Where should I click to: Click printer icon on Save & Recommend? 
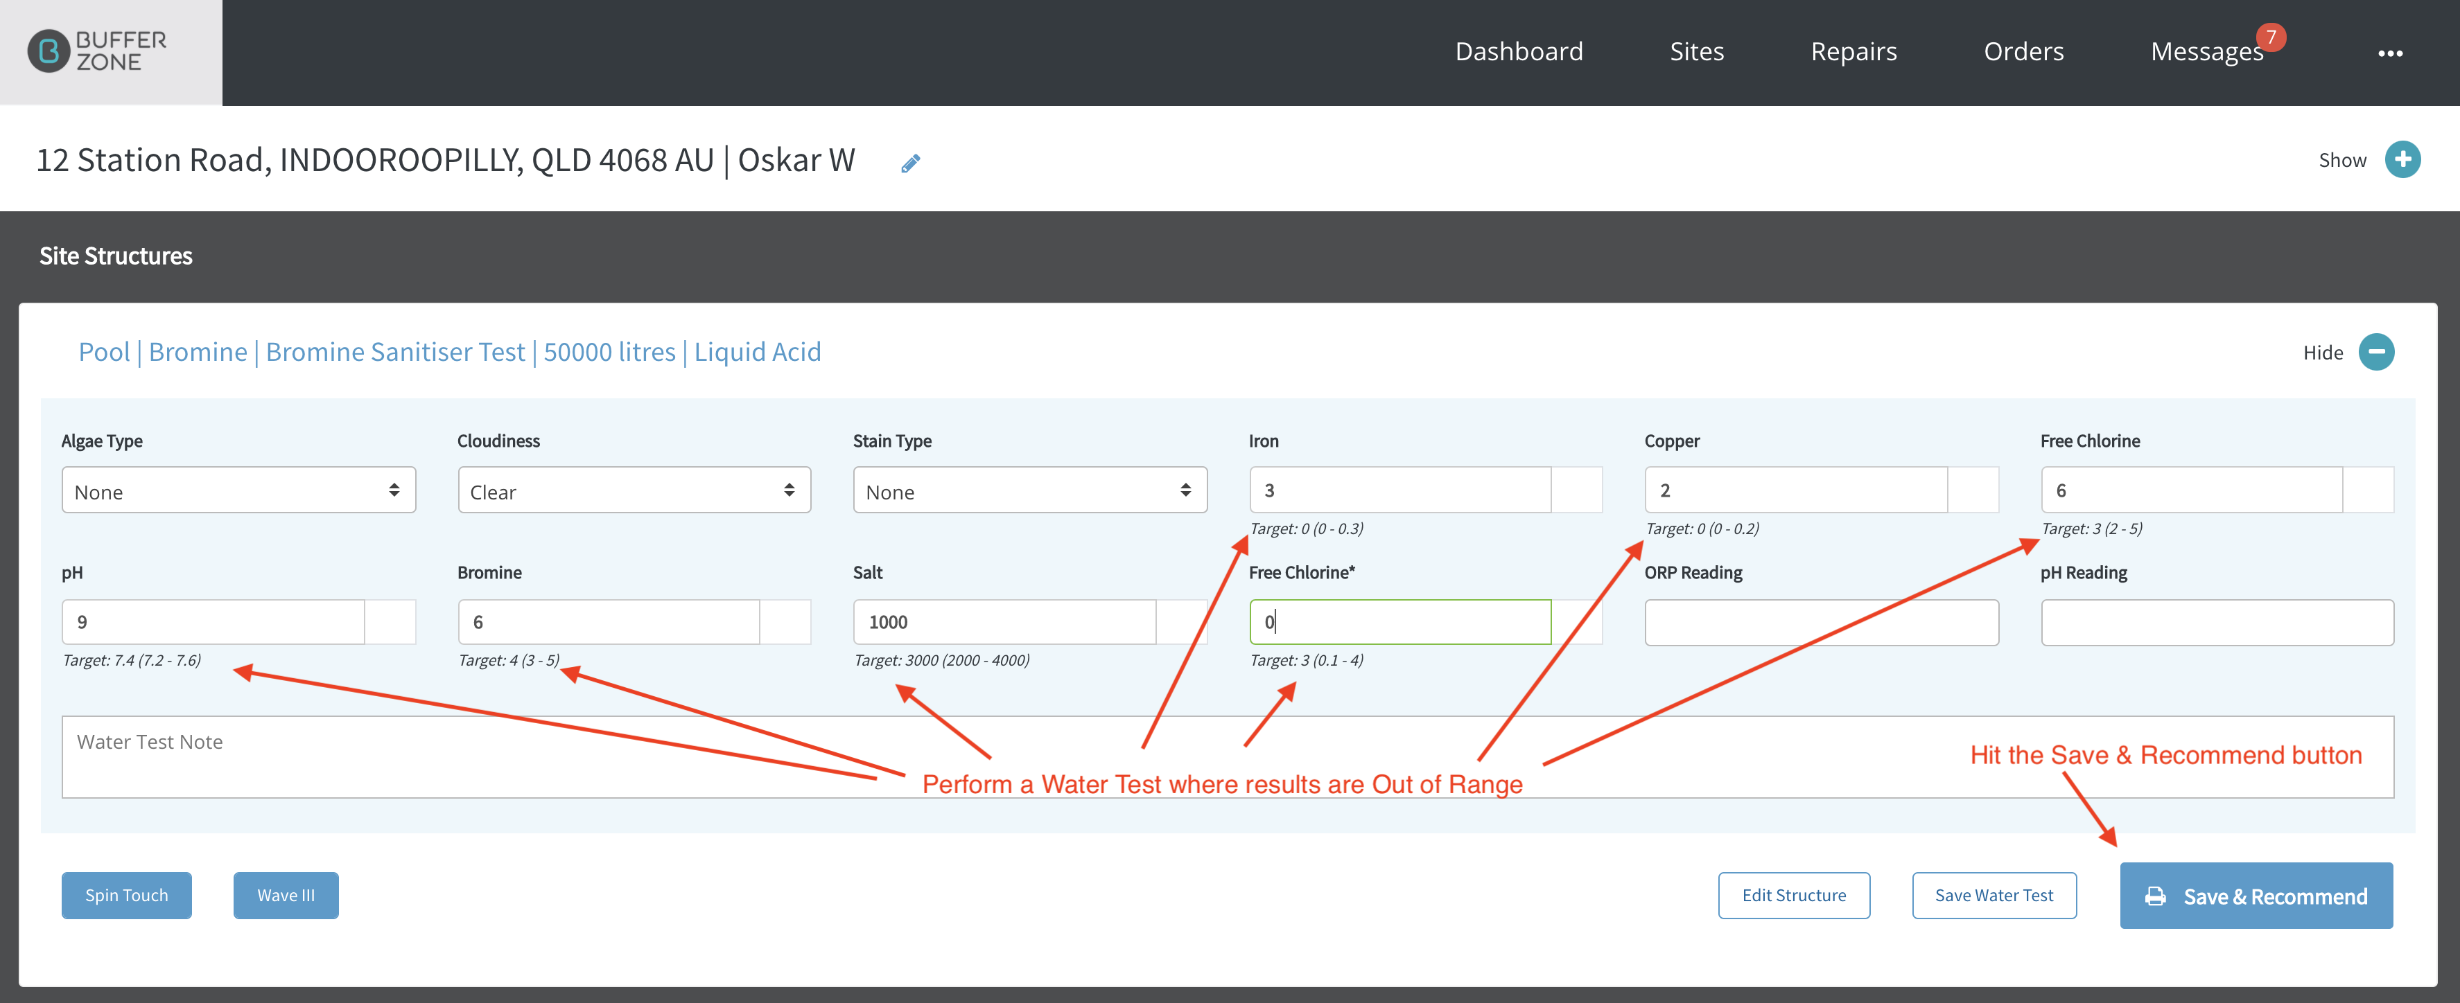[x=2156, y=896]
